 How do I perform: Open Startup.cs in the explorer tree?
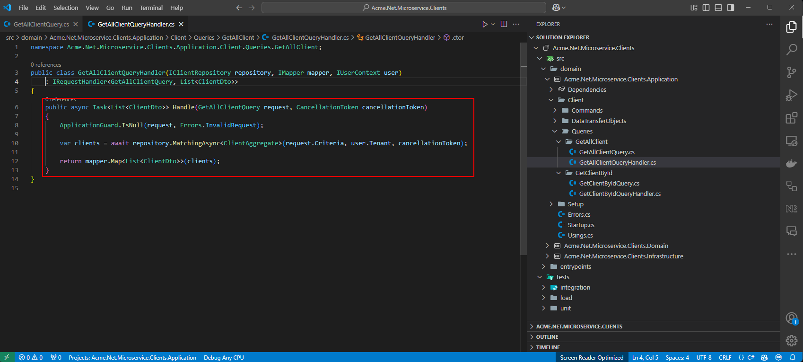581,225
